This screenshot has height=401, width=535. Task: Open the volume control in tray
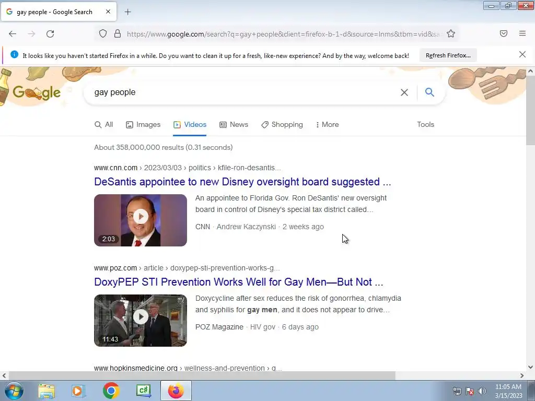(482, 391)
